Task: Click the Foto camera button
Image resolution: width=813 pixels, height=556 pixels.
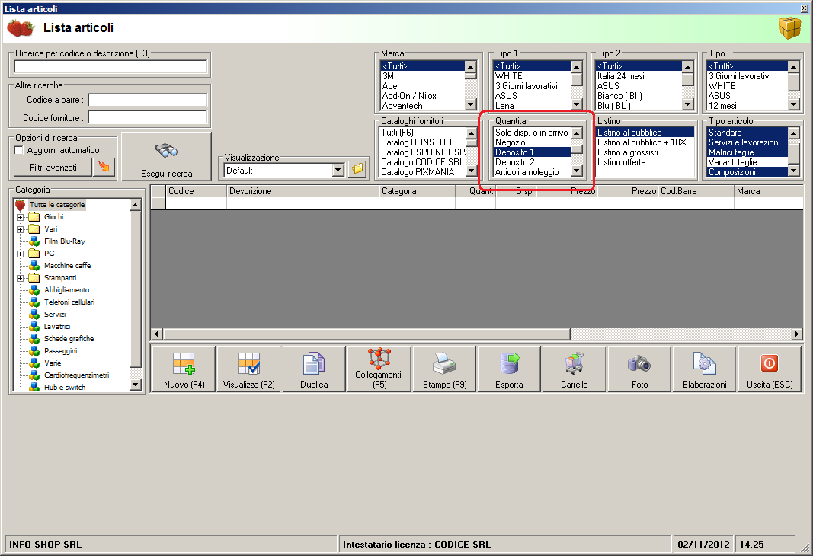Action: pos(640,369)
